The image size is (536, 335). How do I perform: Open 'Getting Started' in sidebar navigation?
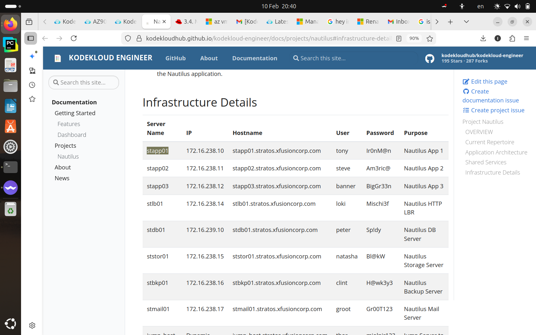click(x=75, y=113)
